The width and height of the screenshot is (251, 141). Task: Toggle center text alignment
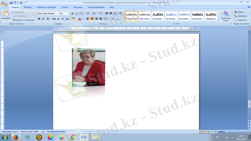tap(92, 19)
